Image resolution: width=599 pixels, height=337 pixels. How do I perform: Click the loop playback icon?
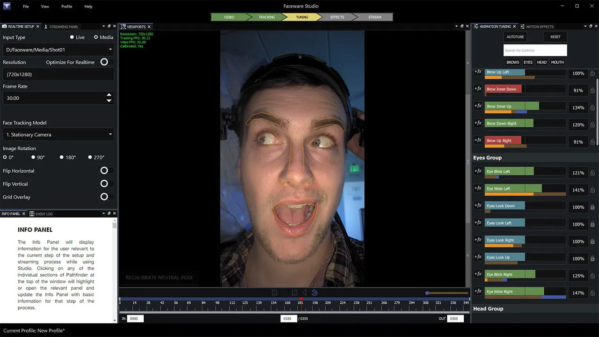pos(314,293)
